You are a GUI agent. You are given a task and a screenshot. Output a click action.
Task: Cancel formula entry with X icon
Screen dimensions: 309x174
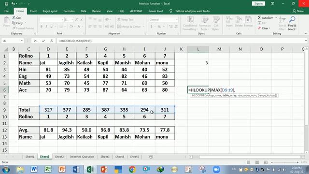[x=35, y=41]
